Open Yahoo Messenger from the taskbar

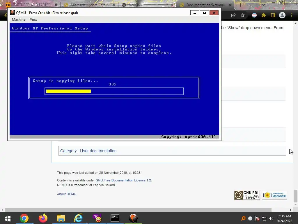coord(97,218)
